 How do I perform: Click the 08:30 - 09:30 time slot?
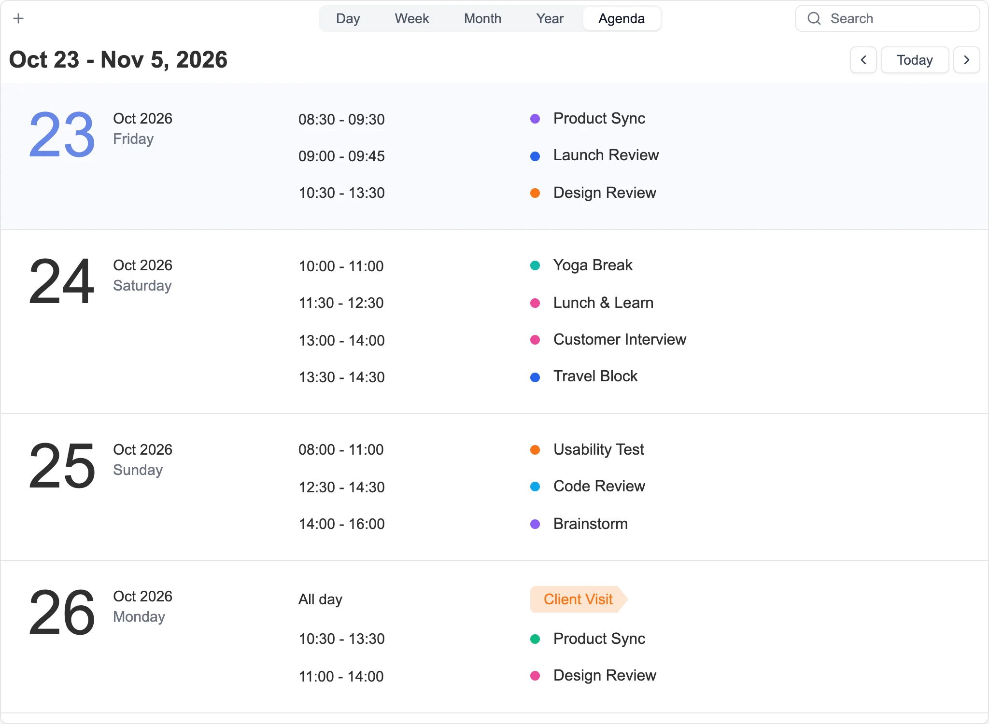[x=341, y=120]
